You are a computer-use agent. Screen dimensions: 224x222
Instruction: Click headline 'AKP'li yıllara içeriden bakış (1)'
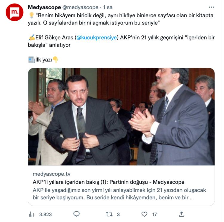[x=70, y=182]
